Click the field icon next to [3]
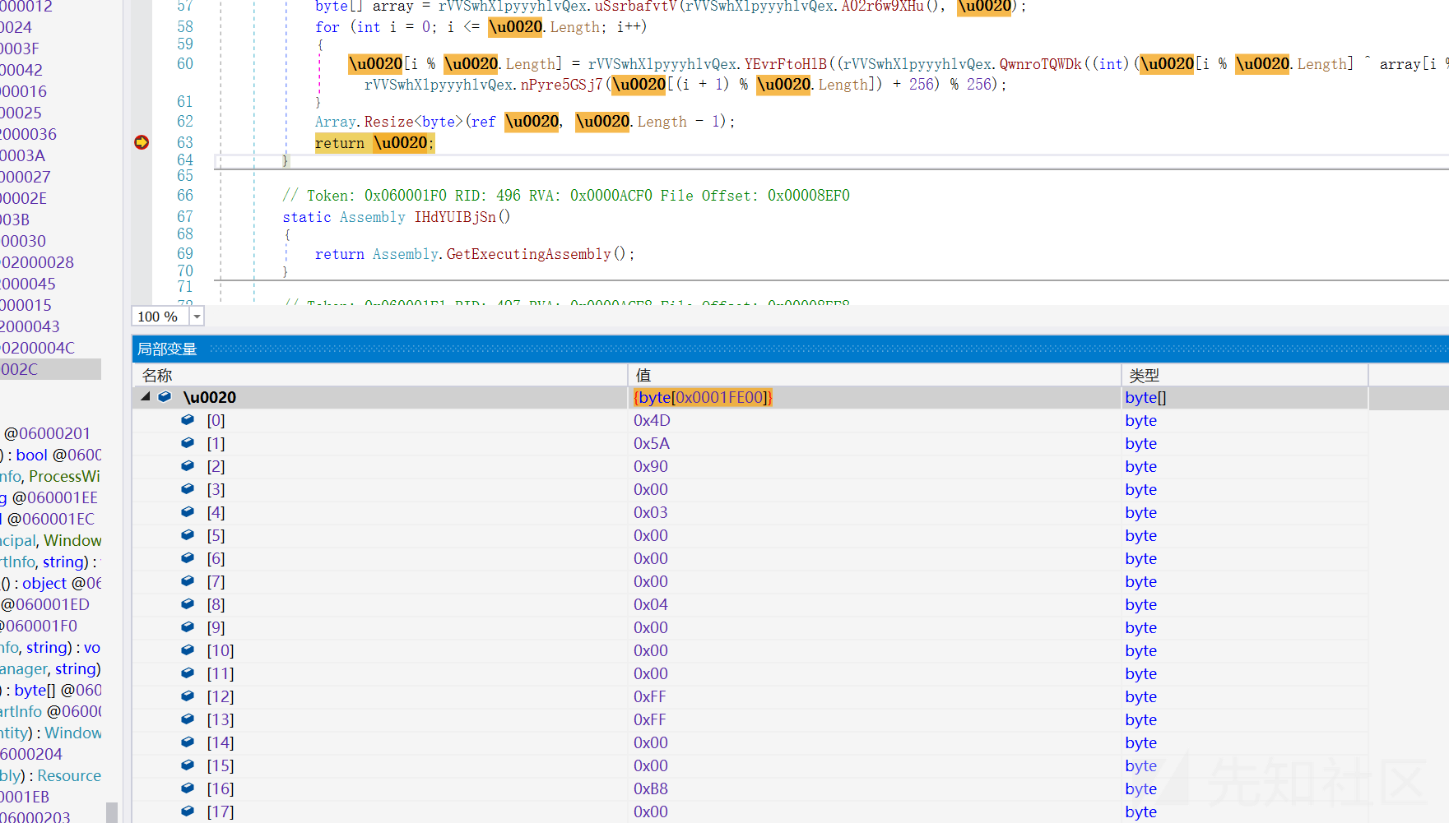 tap(188, 488)
